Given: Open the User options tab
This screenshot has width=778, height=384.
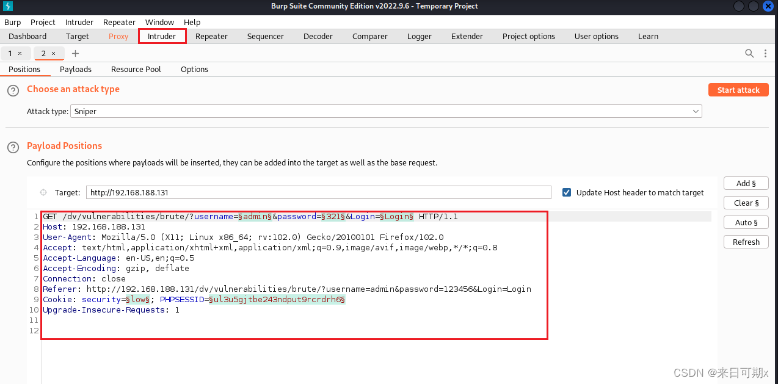Looking at the screenshot, I should click(597, 36).
